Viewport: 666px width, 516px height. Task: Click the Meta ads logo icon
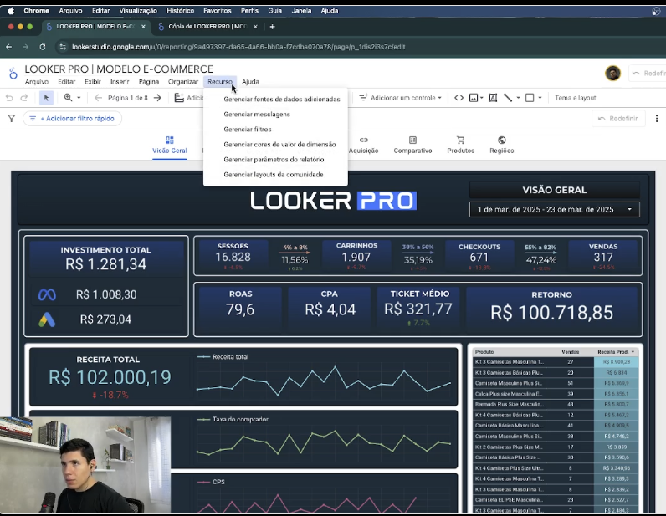(x=47, y=294)
